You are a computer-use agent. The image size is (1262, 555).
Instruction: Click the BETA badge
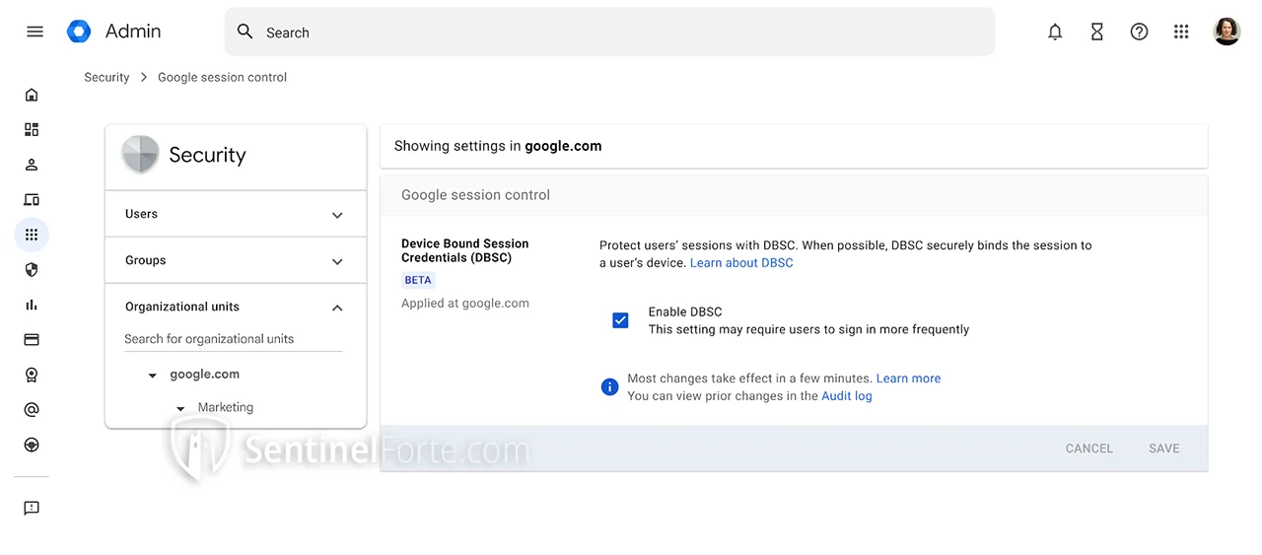pos(418,280)
